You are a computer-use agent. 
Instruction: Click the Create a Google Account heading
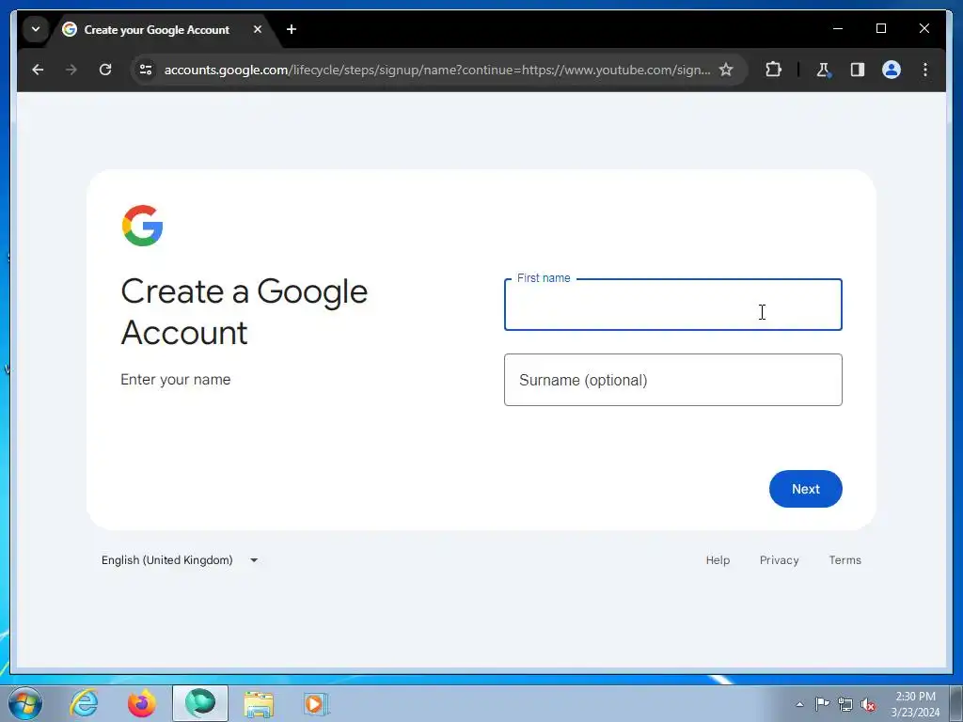pos(244,312)
